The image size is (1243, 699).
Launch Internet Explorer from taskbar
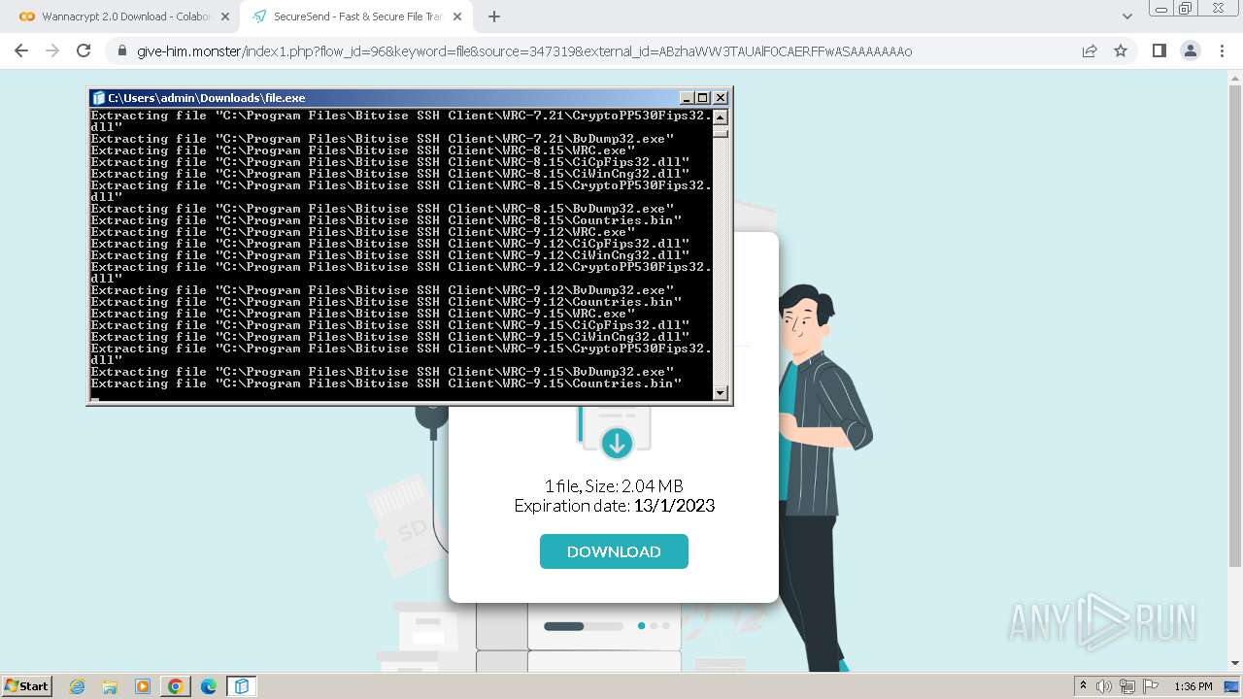tap(78, 686)
